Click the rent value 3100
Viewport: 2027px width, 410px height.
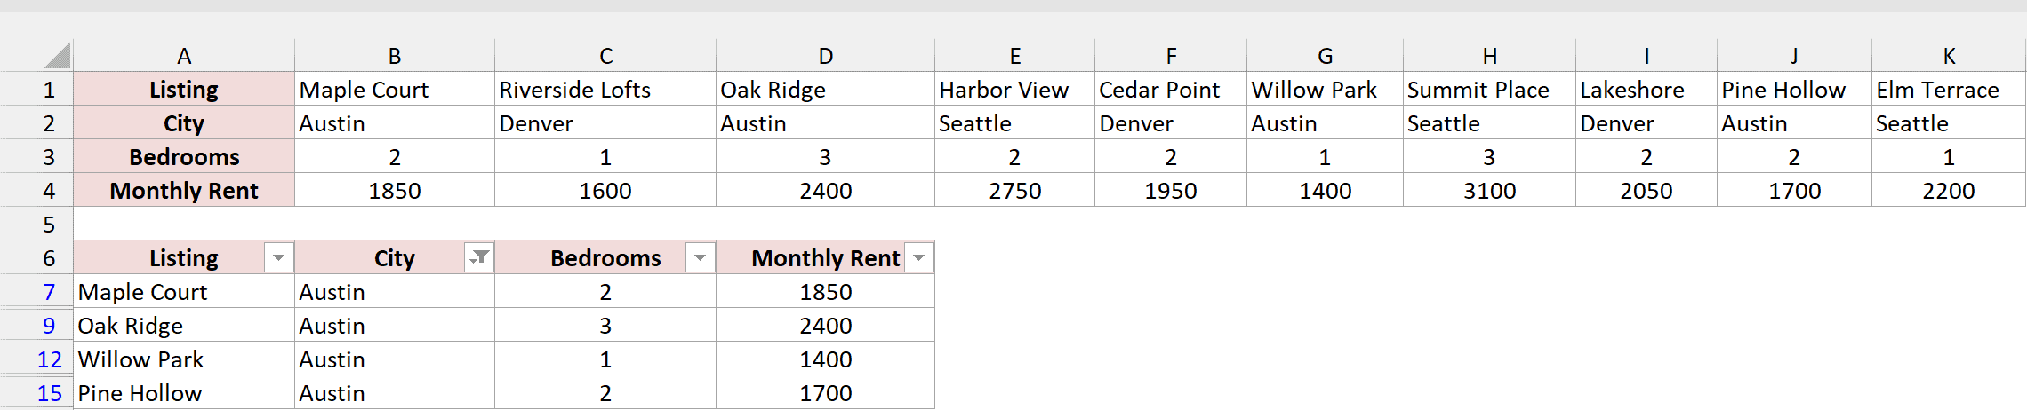coord(1490,190)
